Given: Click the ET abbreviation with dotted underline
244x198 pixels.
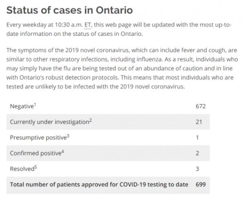Looking at the screenshot, I should click(x=88, y=25).
